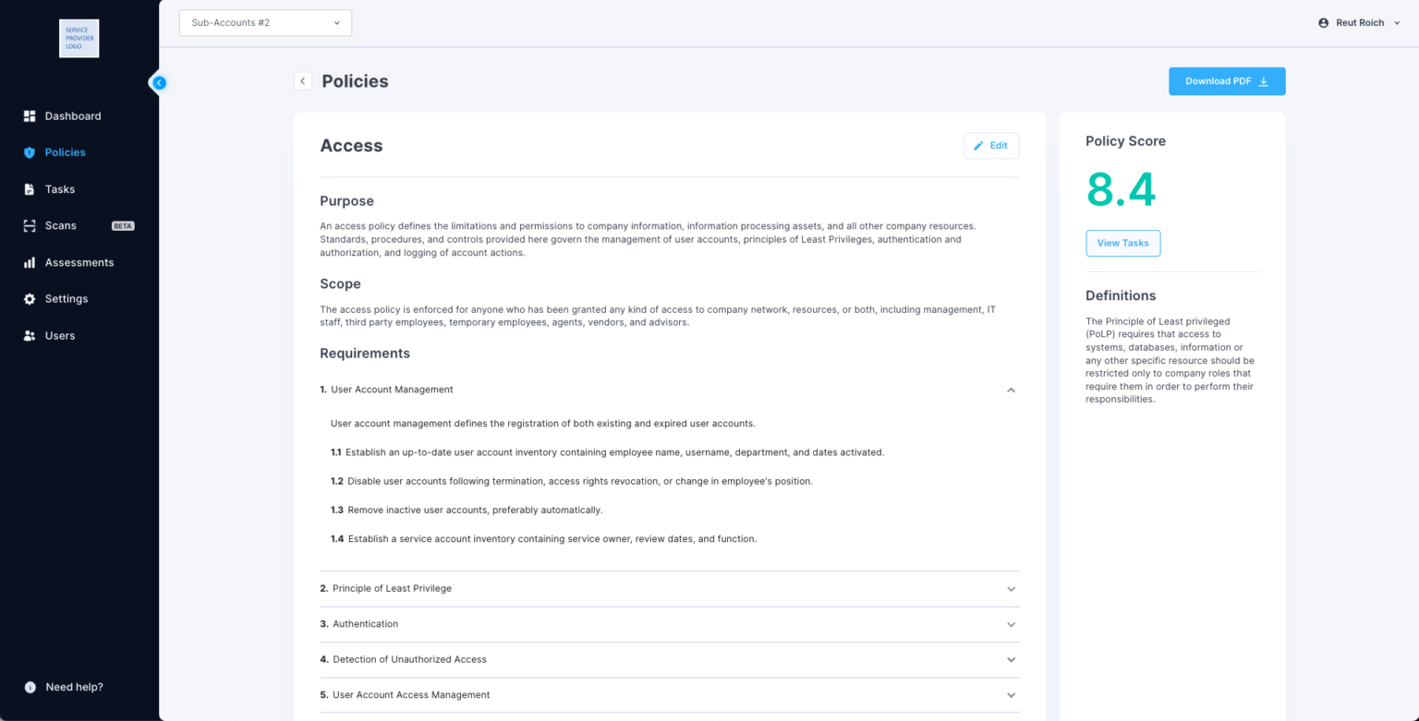Screen dimensions: 1419x721
Task: Expand Detection of Unauthorized Access
Action: point(1010,659)
